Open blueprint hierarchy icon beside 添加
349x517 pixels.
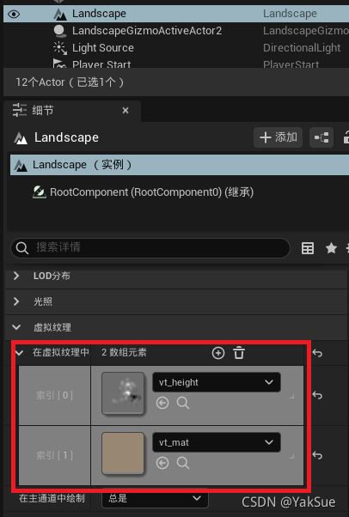tap(321, 137)
